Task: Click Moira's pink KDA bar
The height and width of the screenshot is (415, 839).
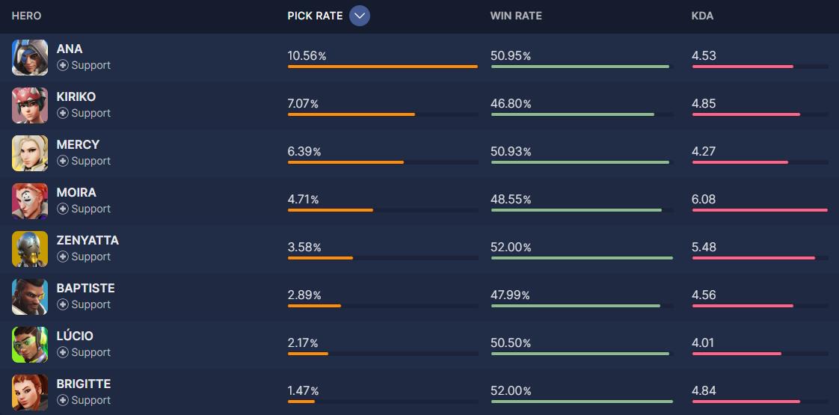Action: click(x=760, y=210)
